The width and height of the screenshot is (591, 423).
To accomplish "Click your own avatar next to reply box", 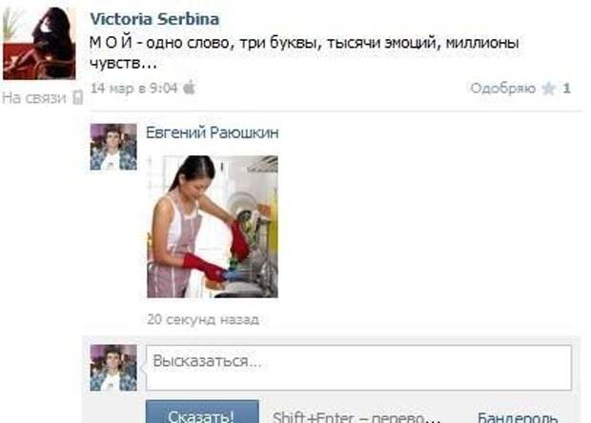I will click(113, 368).
